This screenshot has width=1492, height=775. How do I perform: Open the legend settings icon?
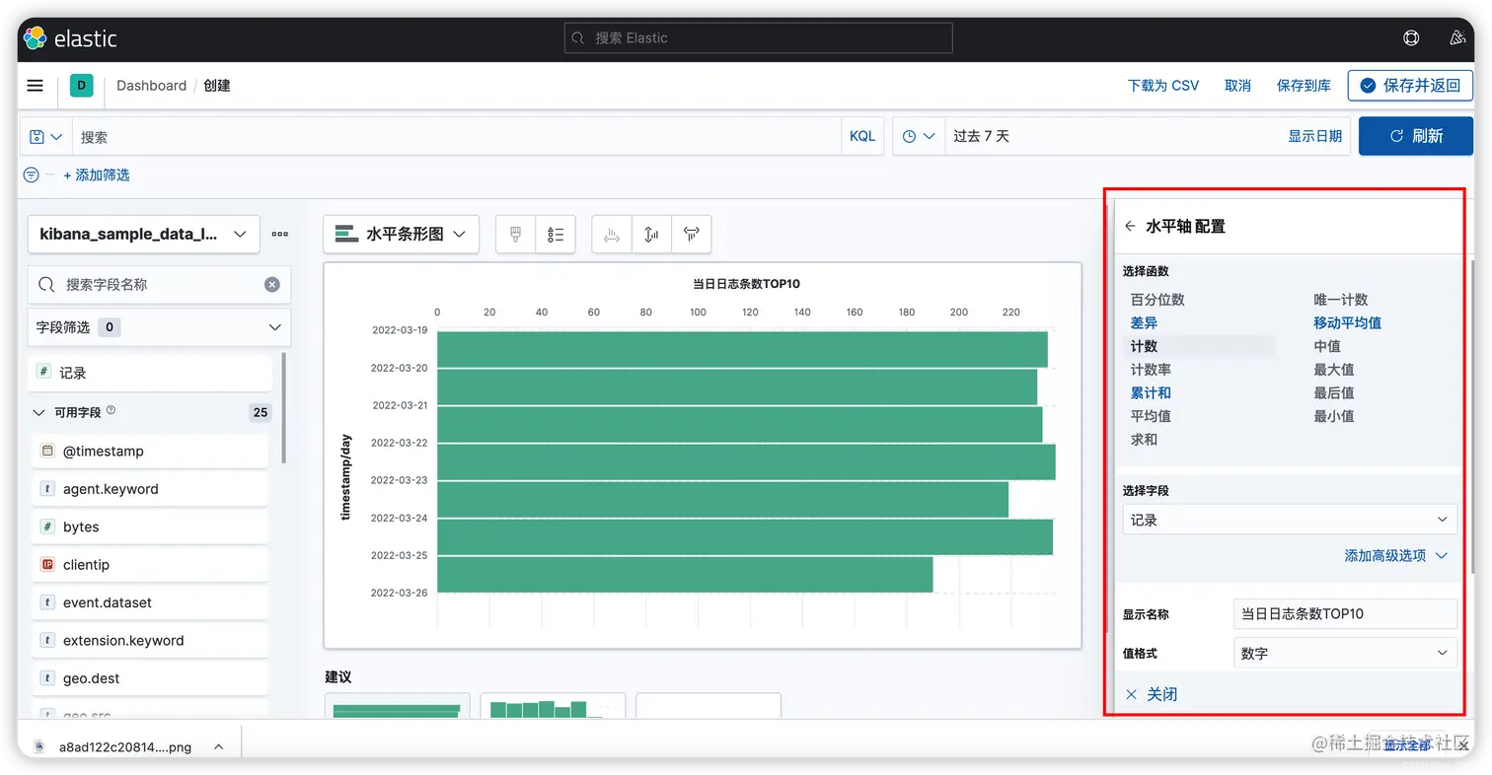(556, 235)
